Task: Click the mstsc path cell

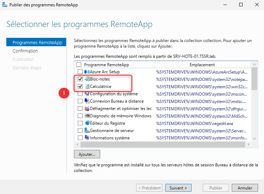Action: tap(201, 102)
